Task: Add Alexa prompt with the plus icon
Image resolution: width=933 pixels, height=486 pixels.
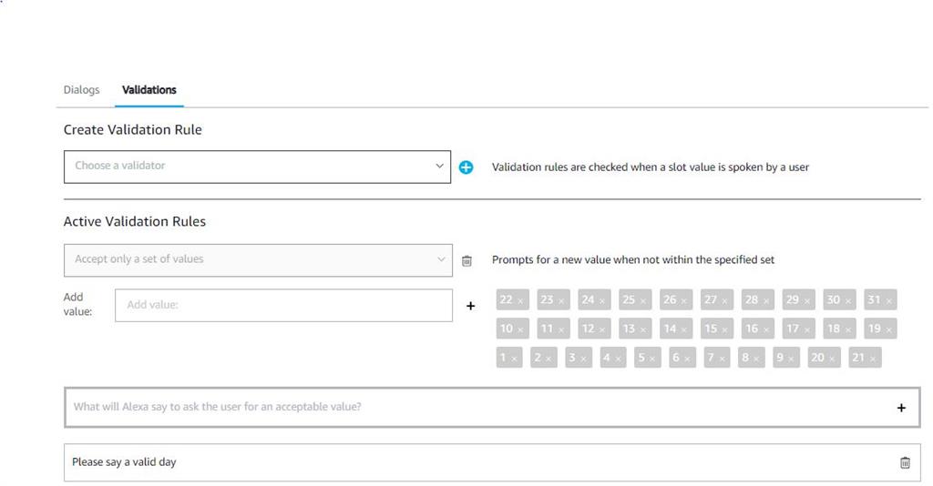Action: coord(901,408)
